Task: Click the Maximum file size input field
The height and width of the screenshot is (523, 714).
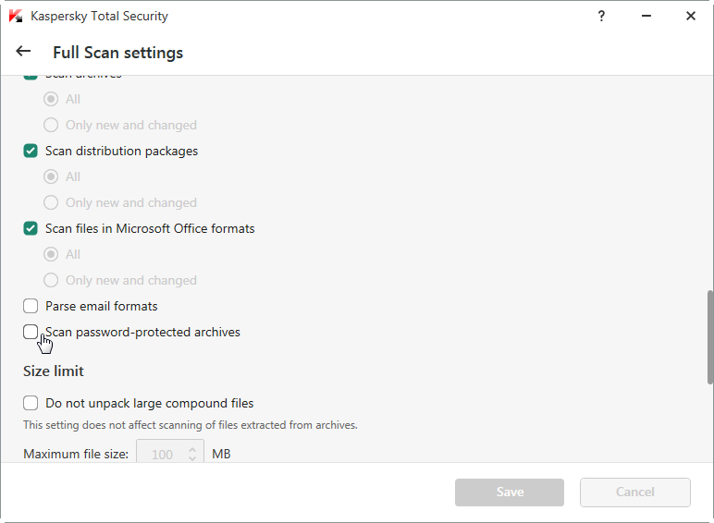Action: point(163,454)
